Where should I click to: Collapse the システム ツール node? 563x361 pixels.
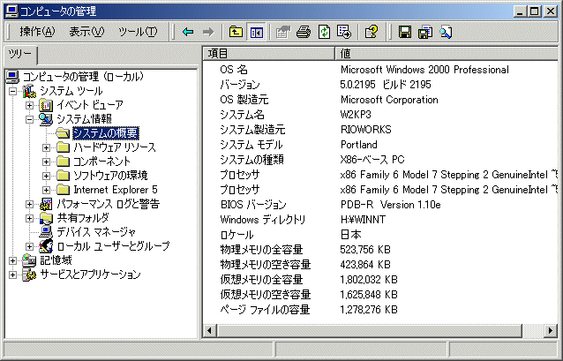coord(12,91)
